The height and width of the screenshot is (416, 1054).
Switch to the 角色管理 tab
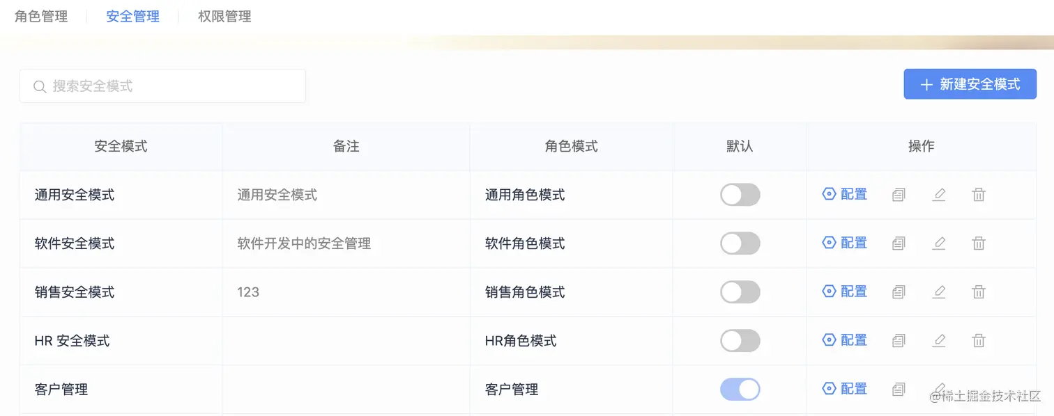pos(41,17)
